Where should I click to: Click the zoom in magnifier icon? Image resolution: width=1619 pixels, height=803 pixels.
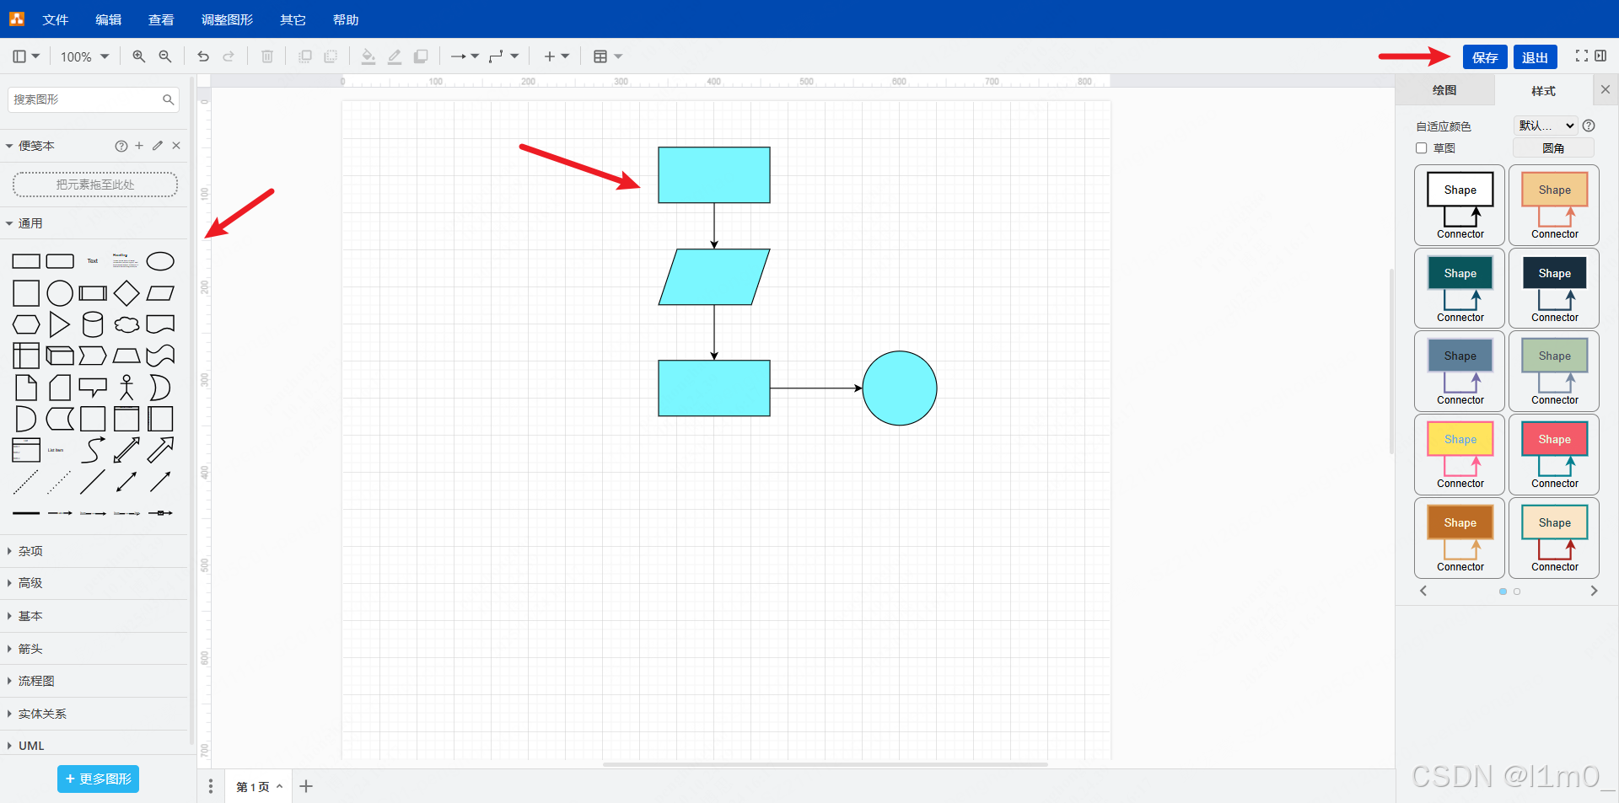click(x=139, y=56)
